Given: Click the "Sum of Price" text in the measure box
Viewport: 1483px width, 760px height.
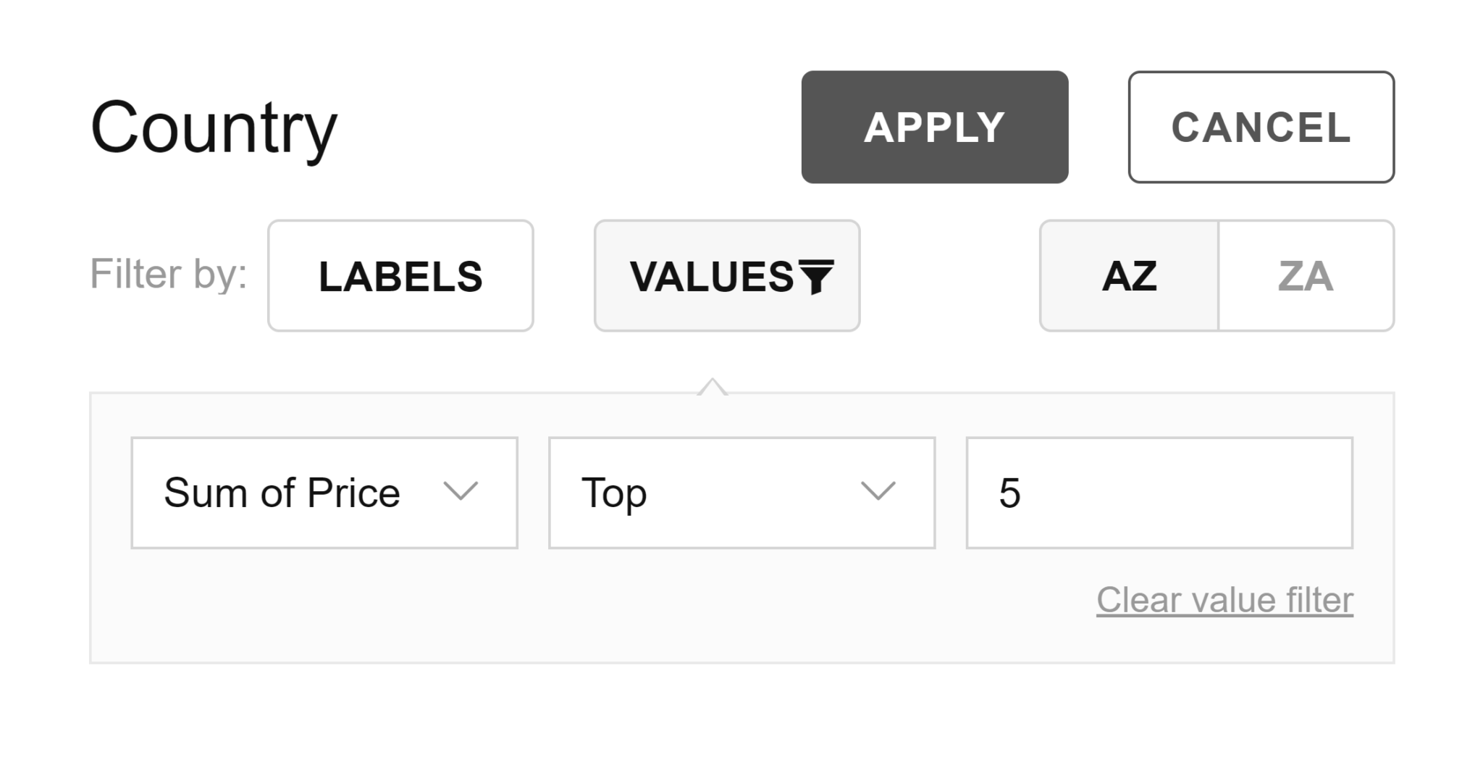Looking at the screenshot, I should pyautogui.click(x=282, y=493).
